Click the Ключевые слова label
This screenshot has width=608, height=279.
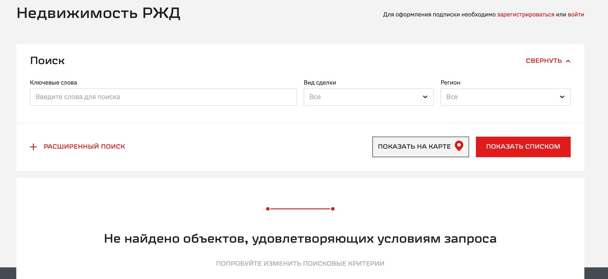(x=54, y=82)
